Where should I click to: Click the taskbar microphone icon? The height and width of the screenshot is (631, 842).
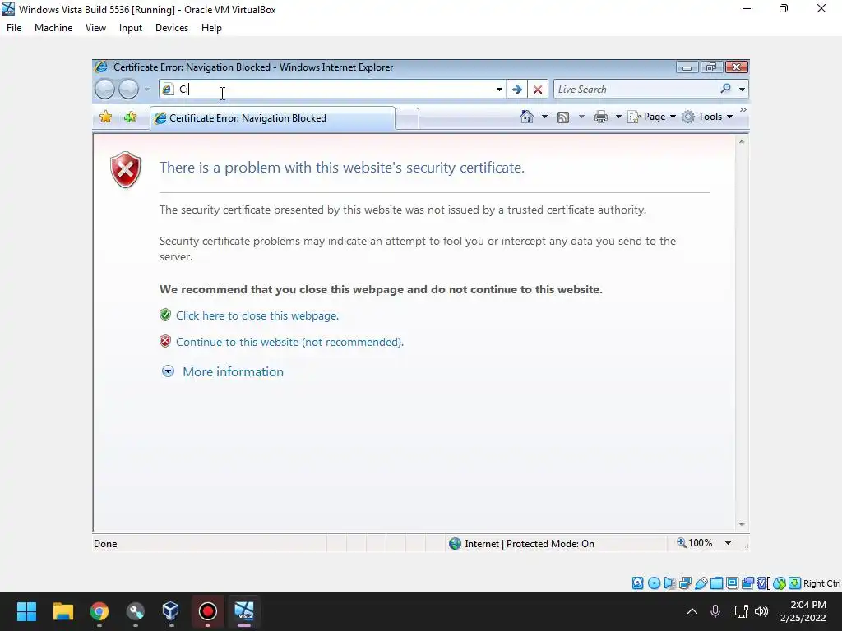tap(715, 611)
